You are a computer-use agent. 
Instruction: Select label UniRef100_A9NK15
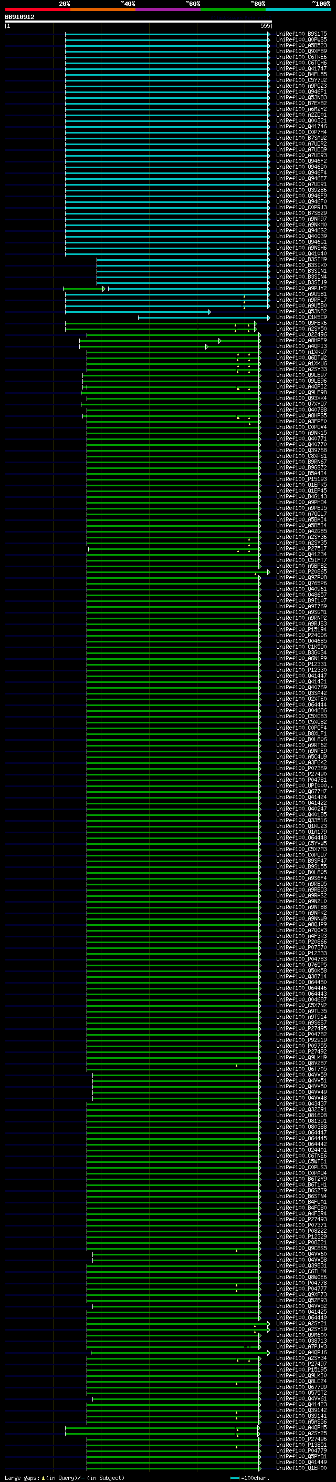(x=301, y=433)
